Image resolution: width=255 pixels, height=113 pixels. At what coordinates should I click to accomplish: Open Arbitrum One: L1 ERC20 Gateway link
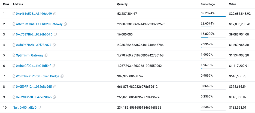coord(39,24)
